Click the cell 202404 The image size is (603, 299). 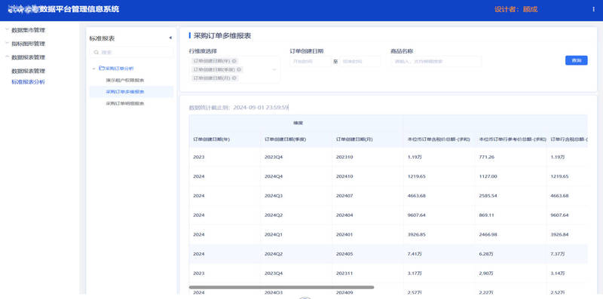(344, 215)
